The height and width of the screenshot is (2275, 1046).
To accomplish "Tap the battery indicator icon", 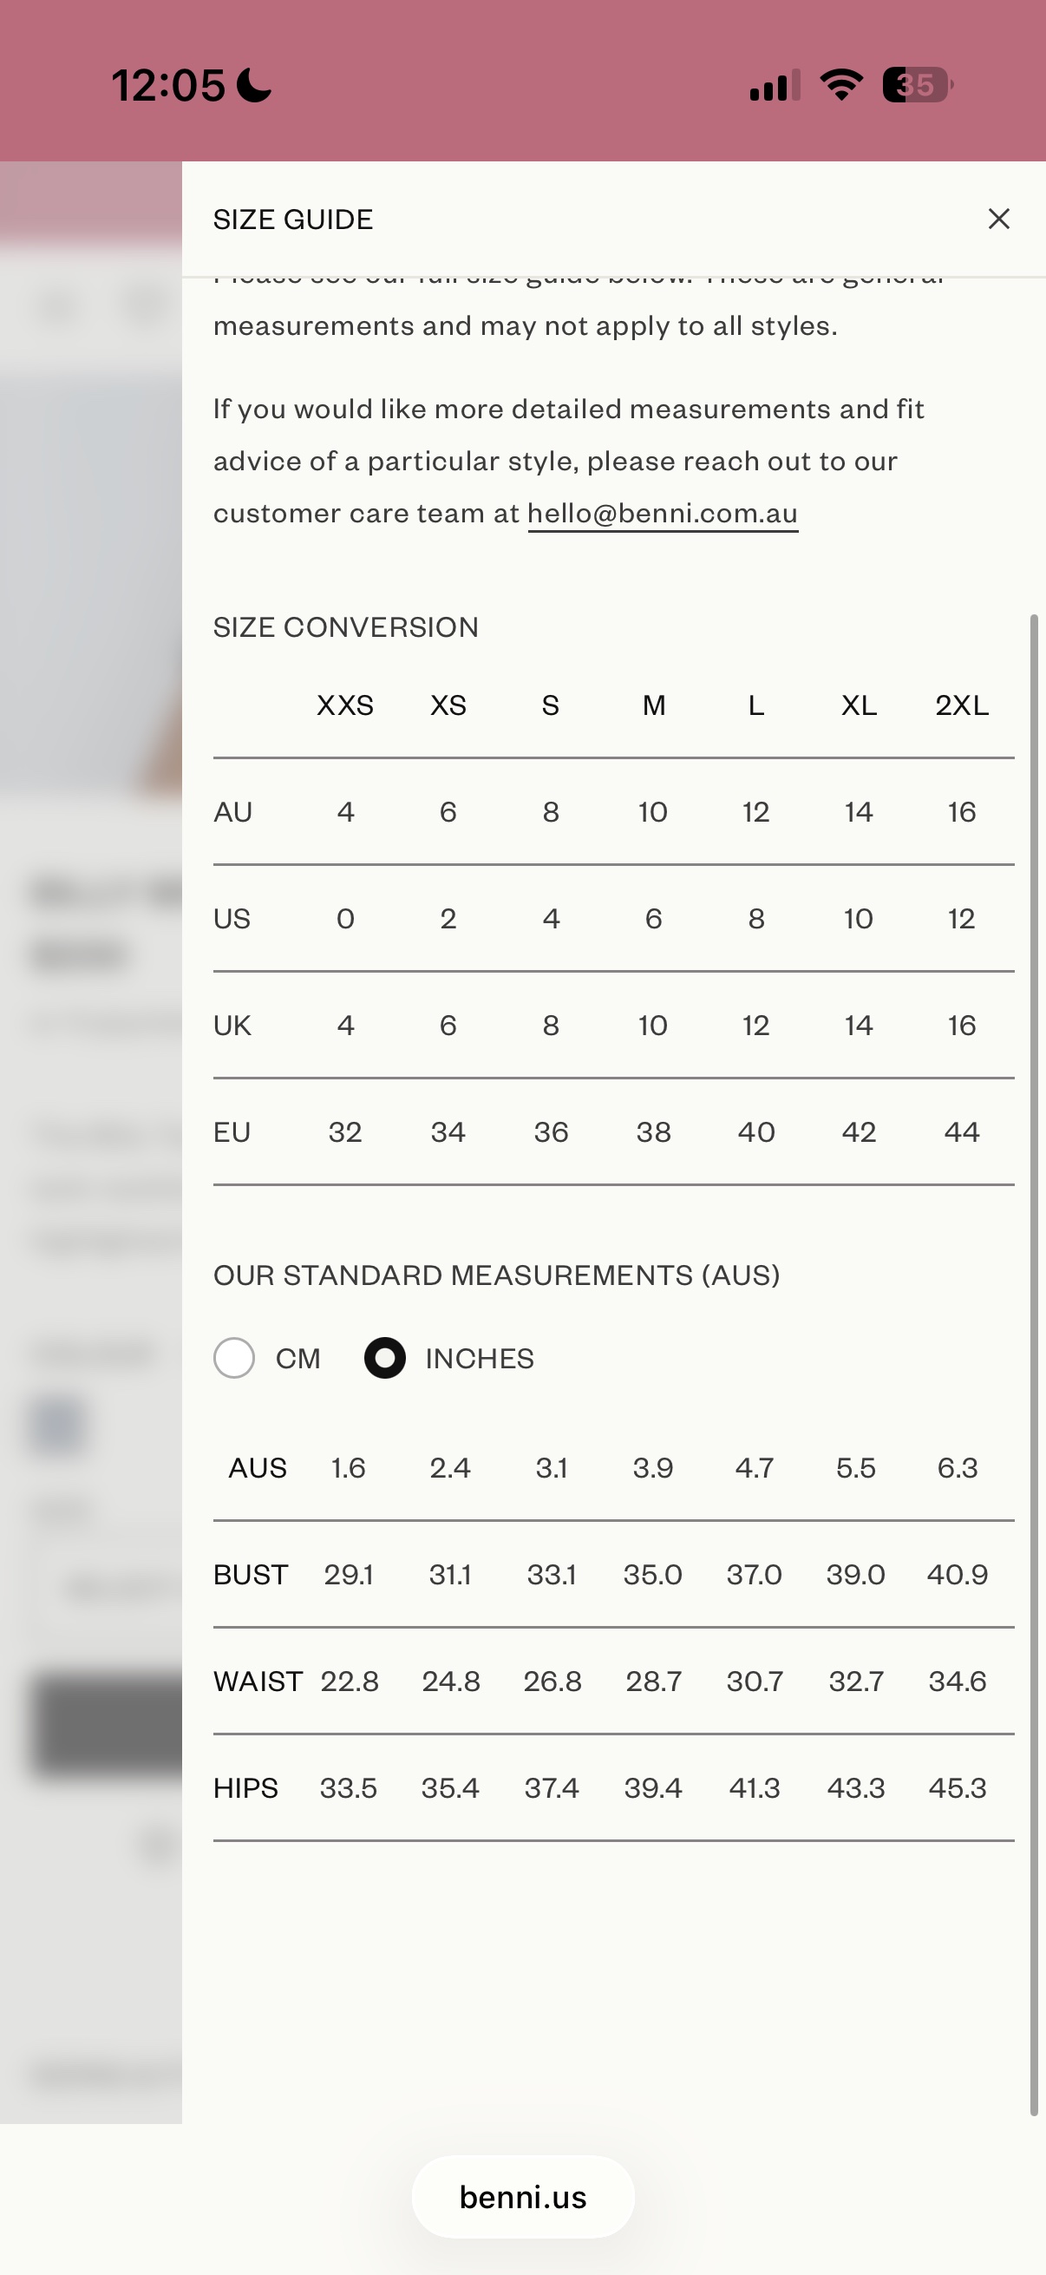I will coord(918,85).
